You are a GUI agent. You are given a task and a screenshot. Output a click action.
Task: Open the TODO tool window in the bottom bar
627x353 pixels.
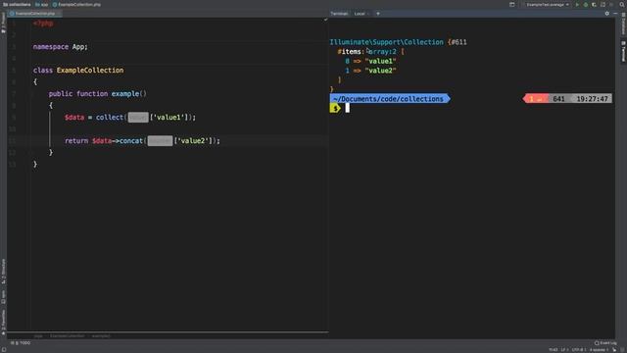(x=21, y=343)
